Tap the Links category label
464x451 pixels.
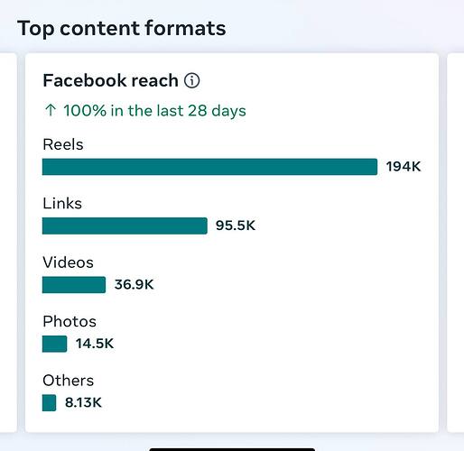pos(62,203)
